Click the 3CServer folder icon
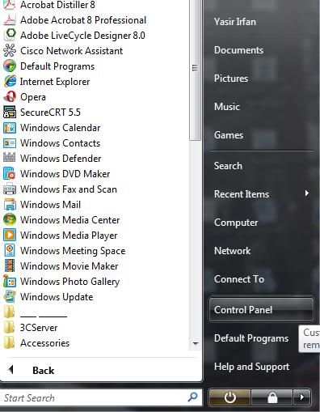Viewport: 320px width, 412px height. pyautogui.click(x=10, y=328)
